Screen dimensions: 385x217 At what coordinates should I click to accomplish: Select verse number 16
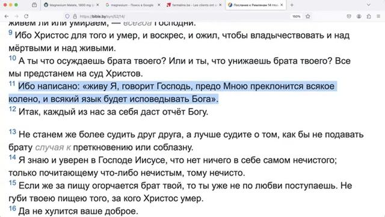[x=12, y=209]
